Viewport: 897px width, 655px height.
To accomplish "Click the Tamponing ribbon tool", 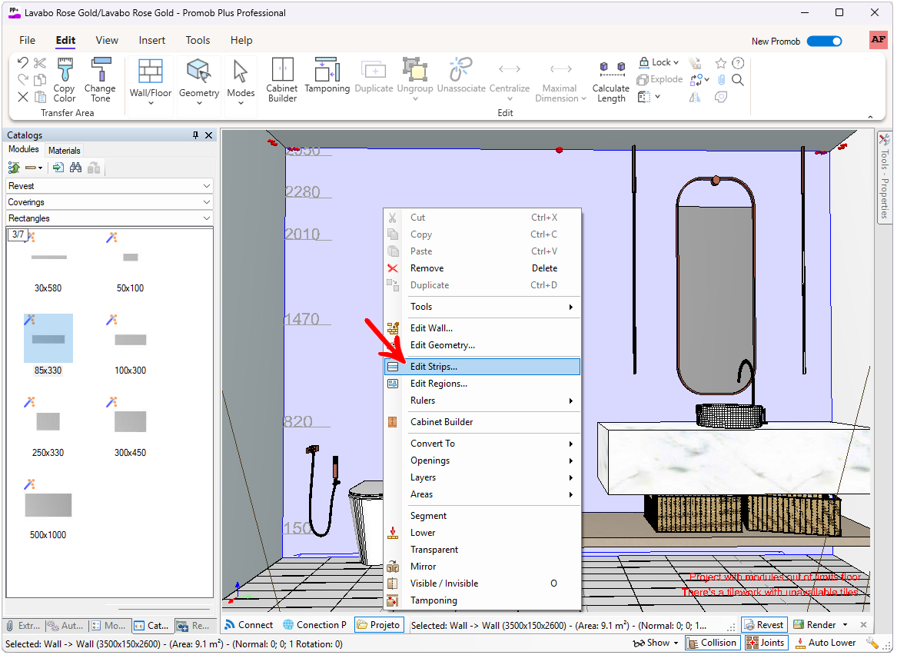I will tap(327, 75).
